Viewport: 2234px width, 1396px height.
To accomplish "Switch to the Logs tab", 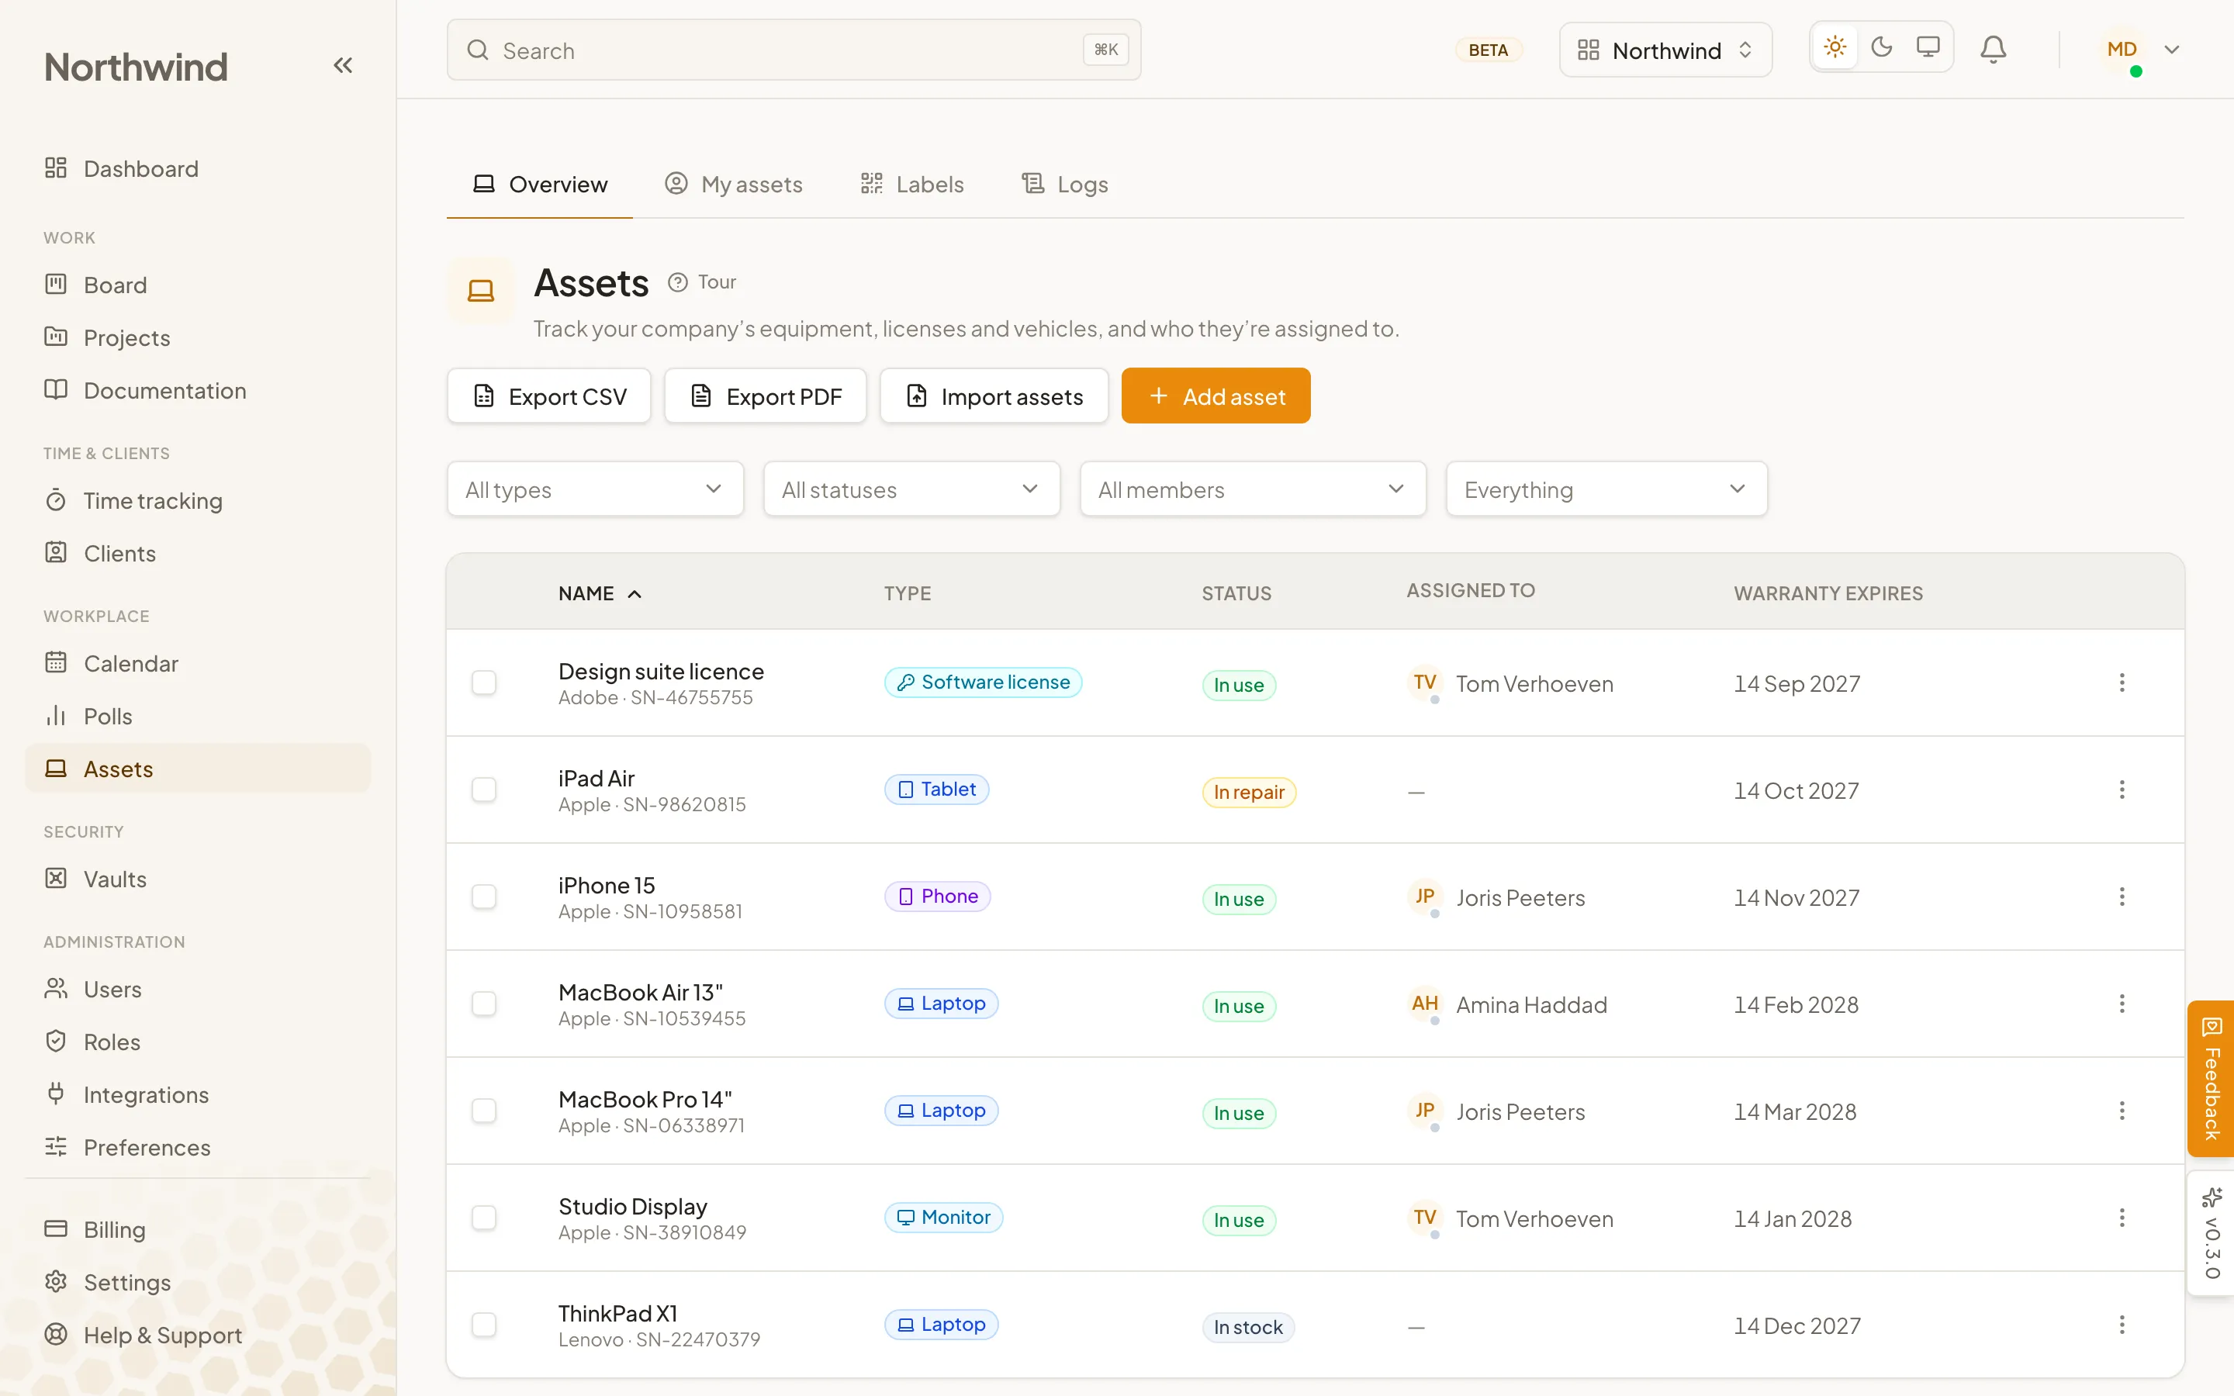I will click(1065, 185).
